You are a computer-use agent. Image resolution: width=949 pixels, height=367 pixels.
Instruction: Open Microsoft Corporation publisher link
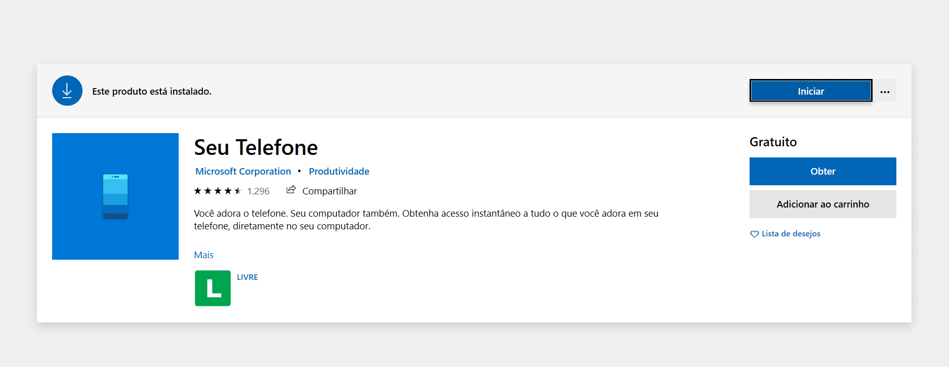243,171
